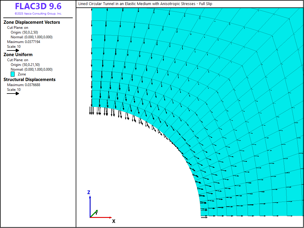304x228 pixels.
Task: Click Cut Plane setting under Zone Displacement Vectors
Action: 18,28
